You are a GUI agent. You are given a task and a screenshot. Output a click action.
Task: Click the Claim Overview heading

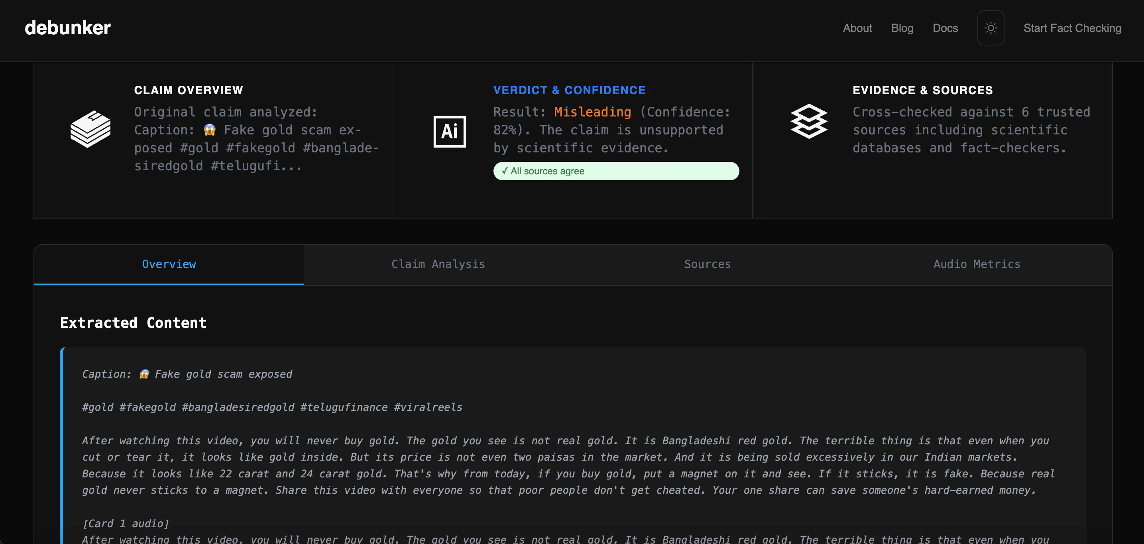[188, 90]
